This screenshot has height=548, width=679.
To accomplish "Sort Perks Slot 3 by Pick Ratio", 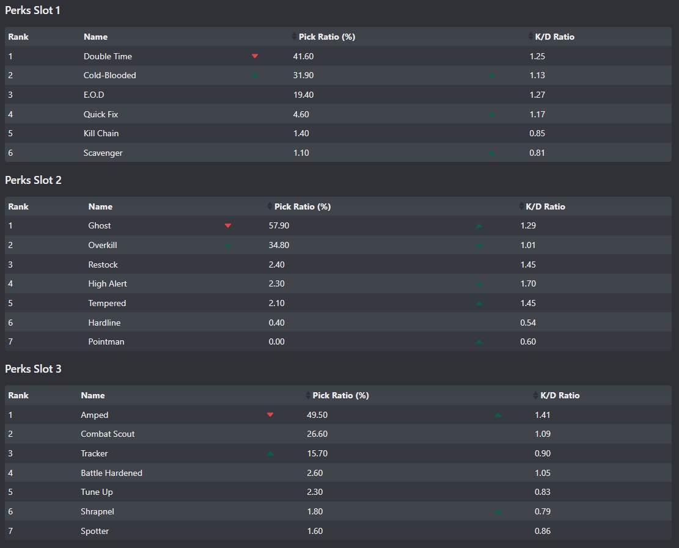I will (x=340, y=395).
